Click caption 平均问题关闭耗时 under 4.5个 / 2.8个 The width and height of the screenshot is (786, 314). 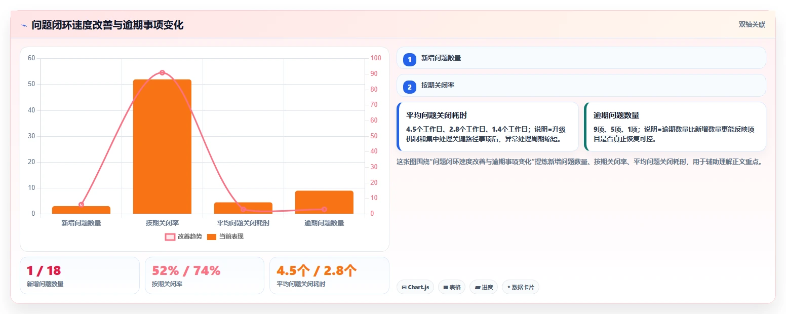pos(301,284)
